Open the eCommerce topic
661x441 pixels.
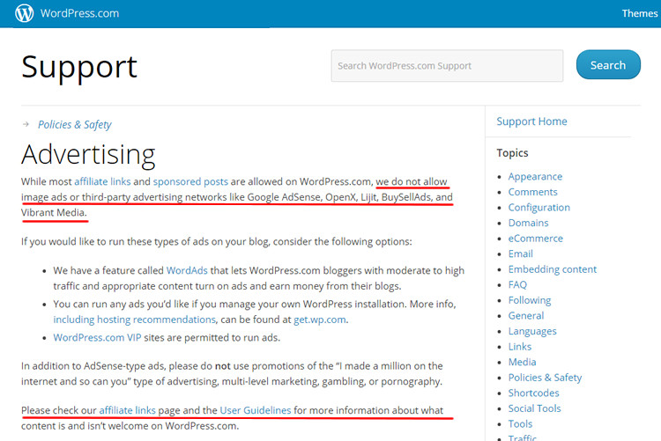(535, 239)
